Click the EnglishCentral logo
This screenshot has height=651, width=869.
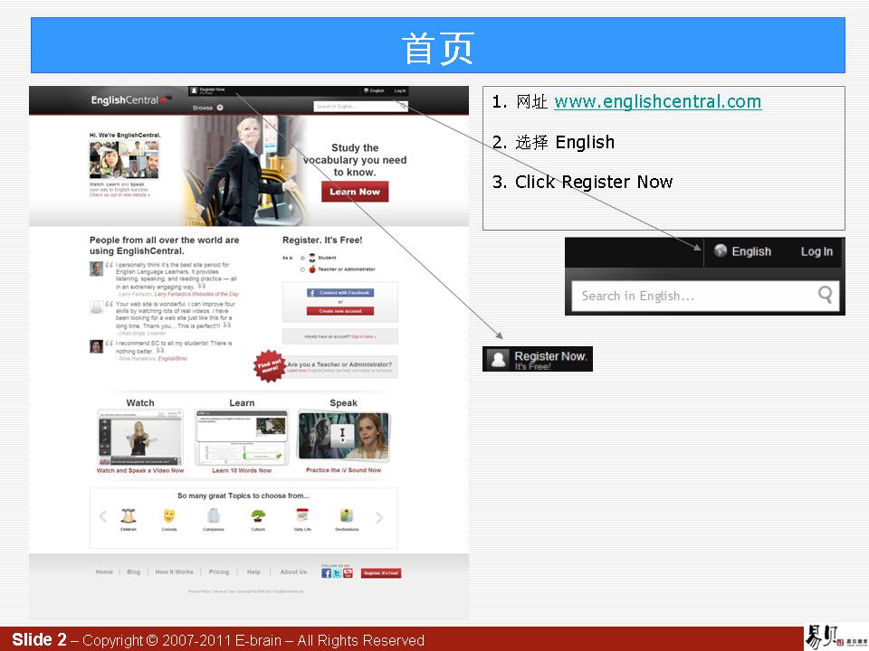pyautogui.click(x=131, y=99)
